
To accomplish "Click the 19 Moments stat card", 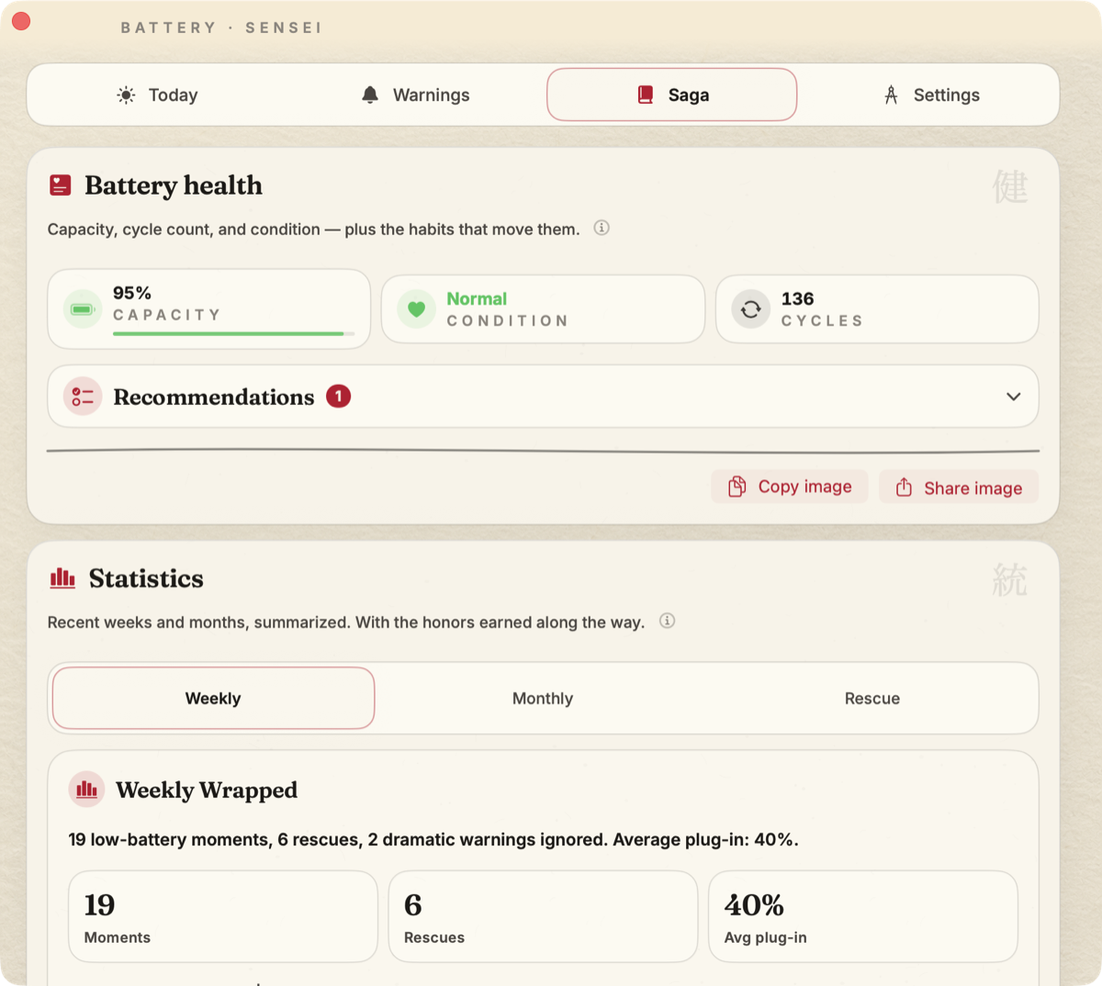I will coord(223,916).
